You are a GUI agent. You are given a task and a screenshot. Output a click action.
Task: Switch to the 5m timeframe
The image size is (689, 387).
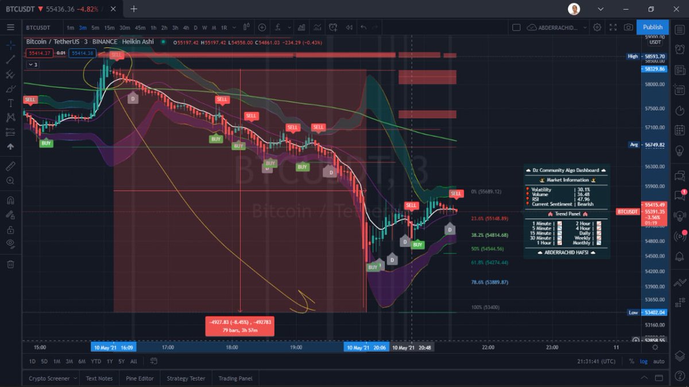95,28
